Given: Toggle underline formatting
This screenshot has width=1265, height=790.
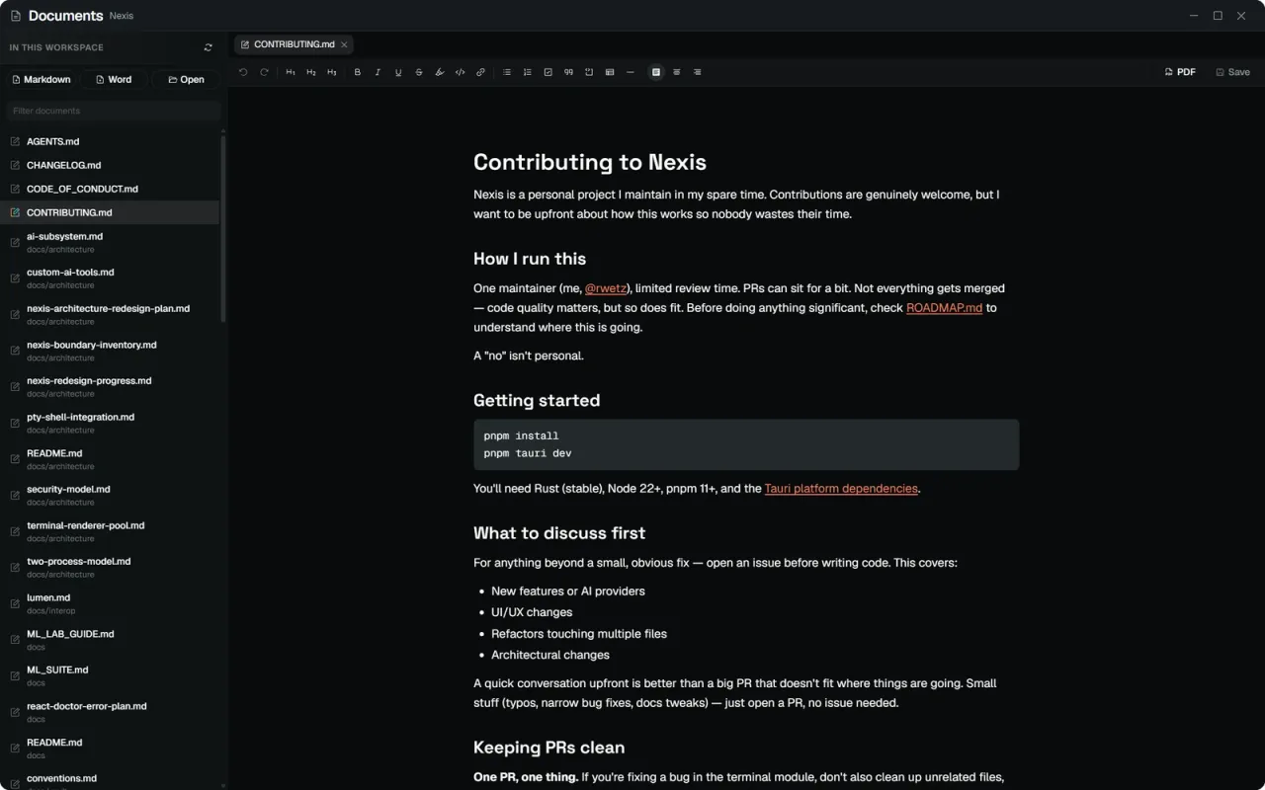Looking at the screenshot, I should point(398,72).
